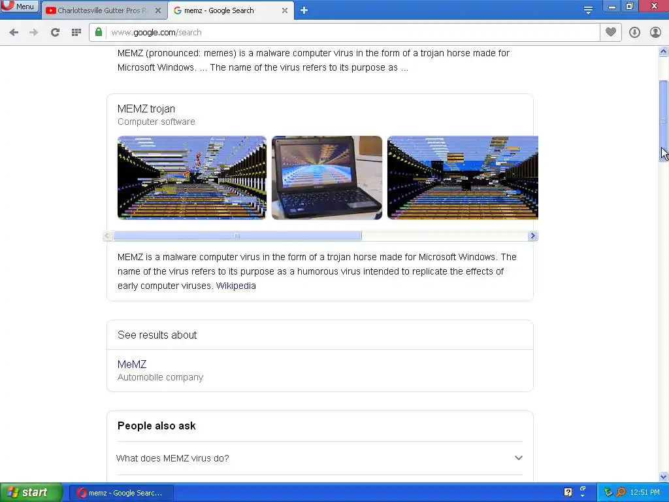Click the horizontal carousel scrollbar thumb
669x502 pixels.
[237, 235]
